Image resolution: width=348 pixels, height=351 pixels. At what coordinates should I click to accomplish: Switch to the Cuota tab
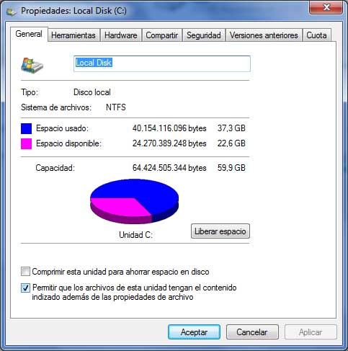coord(316,35)
